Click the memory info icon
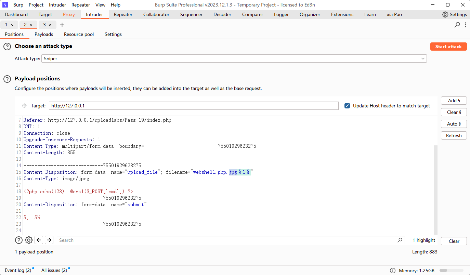 pyautogui.click(x=393, y=271)
